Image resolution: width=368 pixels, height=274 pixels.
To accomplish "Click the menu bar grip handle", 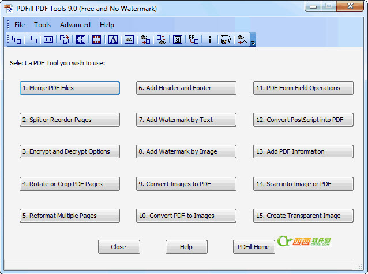I will pos(8,24).
